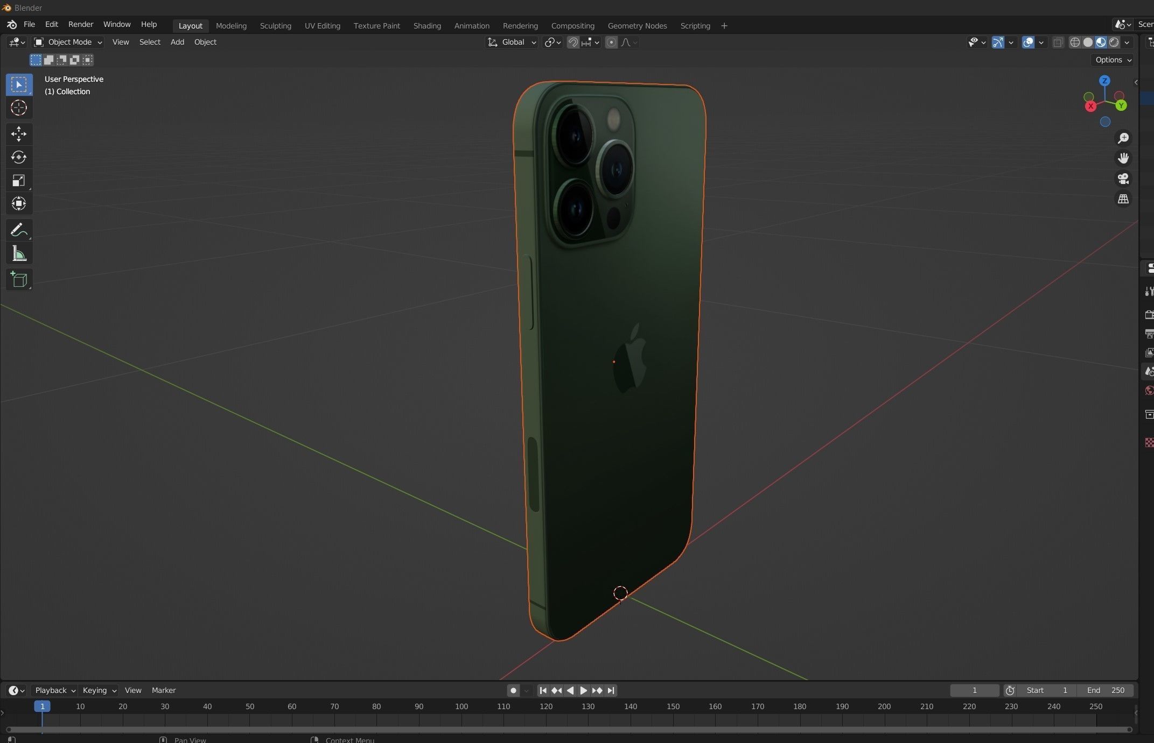Expand the gizmo options arrow
This screenshot has height=743, width=1154.
(1011, 43)
